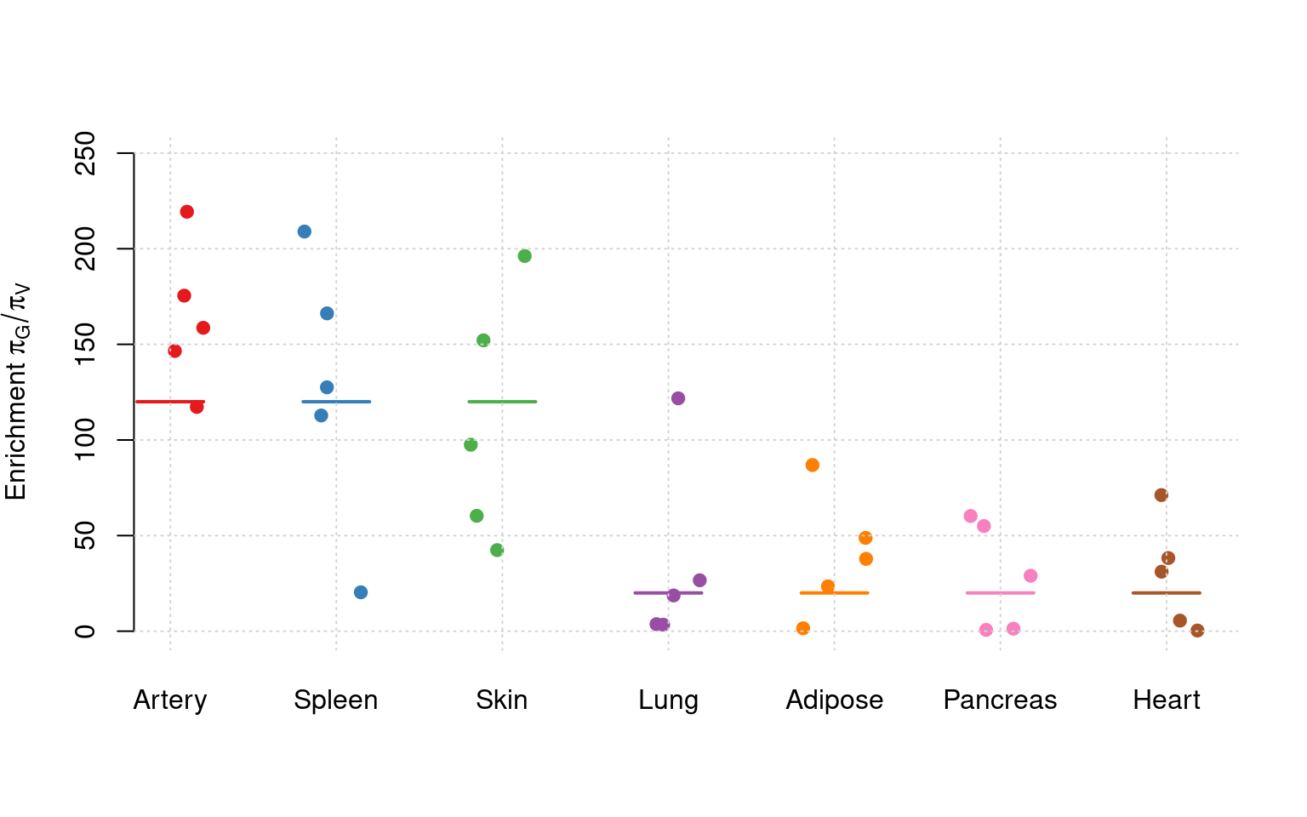This screenshot has width=1307, height=817.
Task: Click the "Spleen" x-axis label
Action: click(x=335, y=700)
